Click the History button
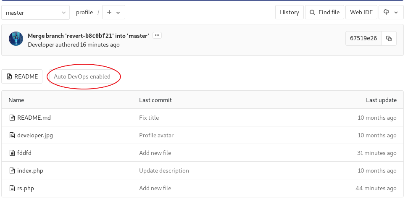Image resolution: width=408 pixels, height=202 pixels. [289, 13]
